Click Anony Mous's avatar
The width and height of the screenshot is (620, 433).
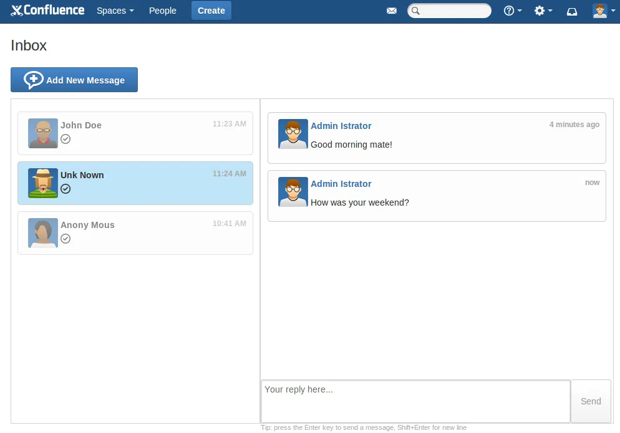pyautogui.click(x=43, y=232)
